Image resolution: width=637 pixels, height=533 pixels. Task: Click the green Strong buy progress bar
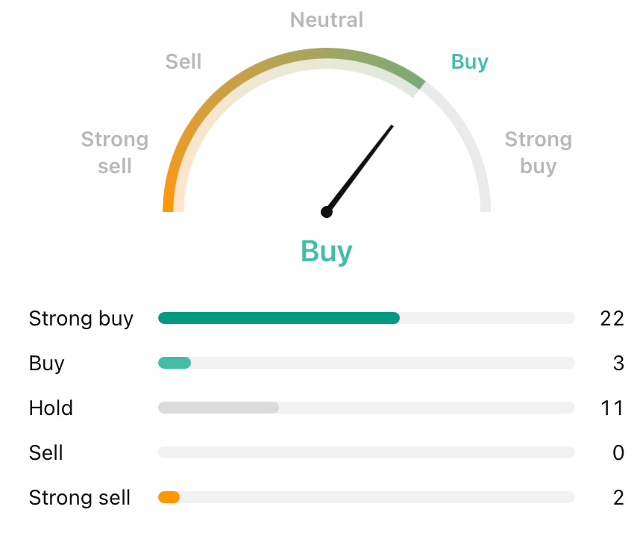tap(279, 319)
